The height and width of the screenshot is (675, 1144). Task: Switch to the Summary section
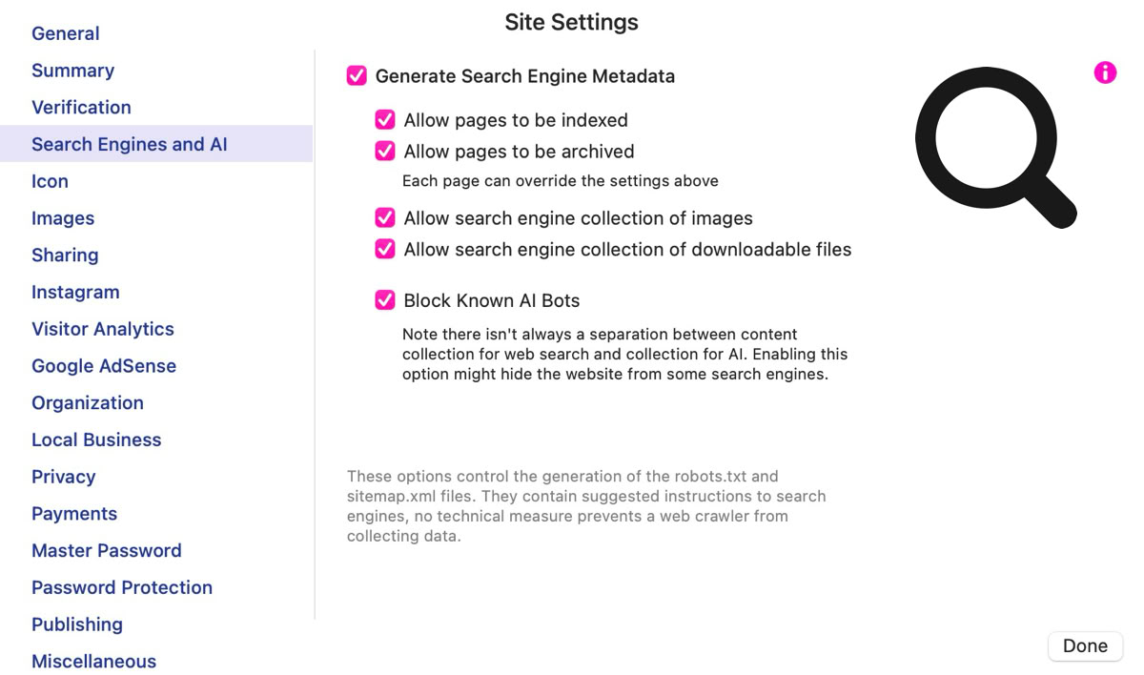[72, 71]
